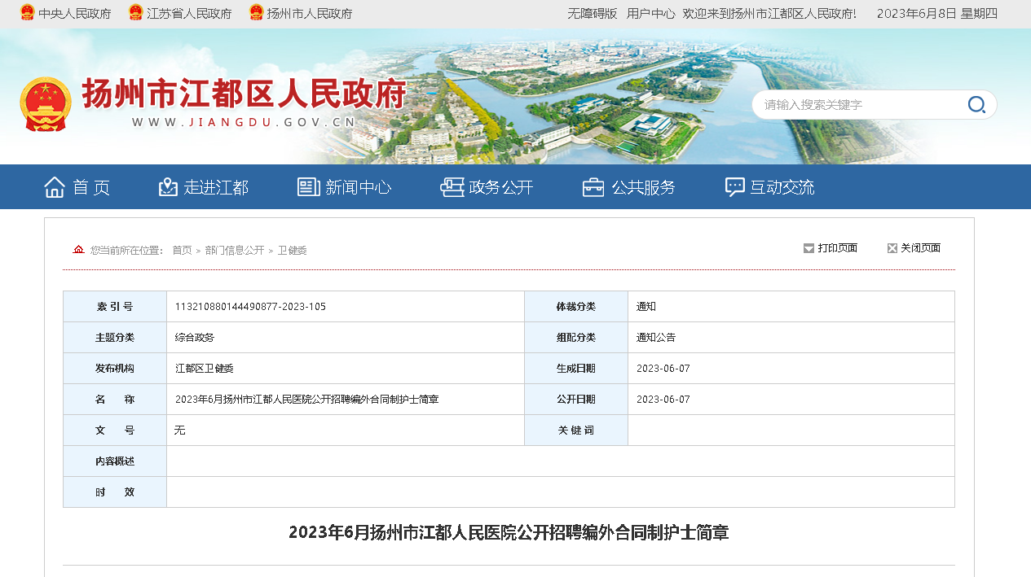Open the 中央人民政府 link
Screen dimensions: 1031x577
point(74,14)
